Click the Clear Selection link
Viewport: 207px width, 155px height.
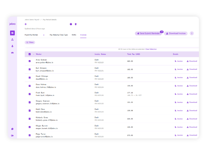(151, 49)
